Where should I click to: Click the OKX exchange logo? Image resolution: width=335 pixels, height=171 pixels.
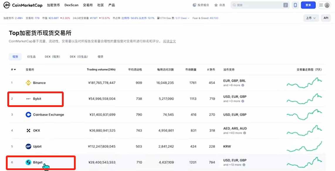[x=28, y=131]
